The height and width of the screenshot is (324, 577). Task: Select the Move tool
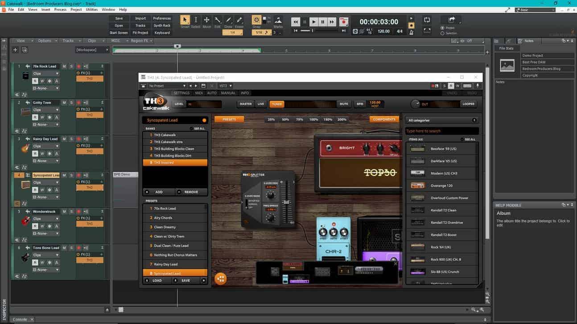point(206,20)
